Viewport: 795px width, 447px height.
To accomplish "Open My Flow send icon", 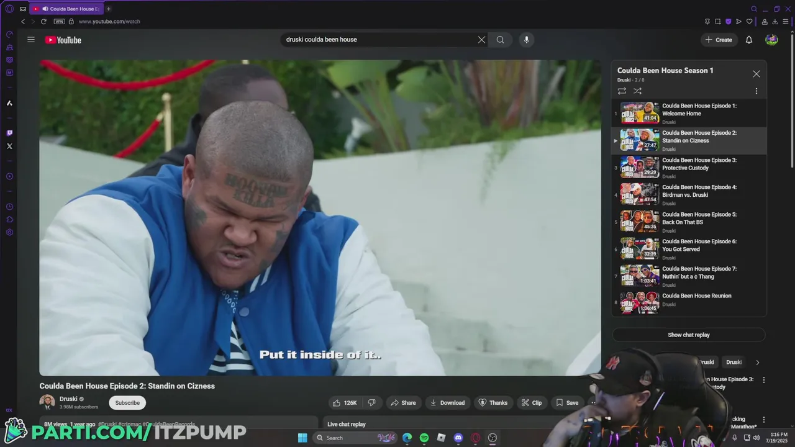I will (x=738, y=21).
